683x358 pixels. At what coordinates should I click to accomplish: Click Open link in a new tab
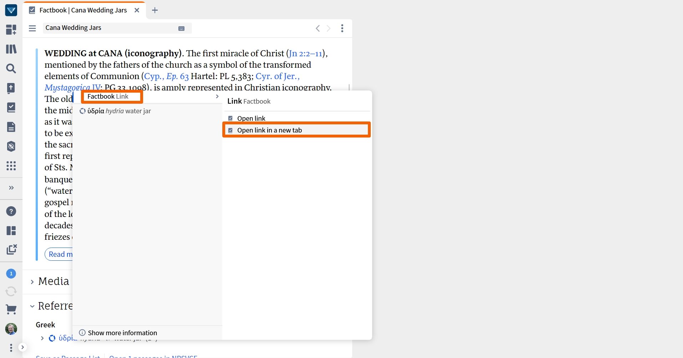[x=297, y=130]
